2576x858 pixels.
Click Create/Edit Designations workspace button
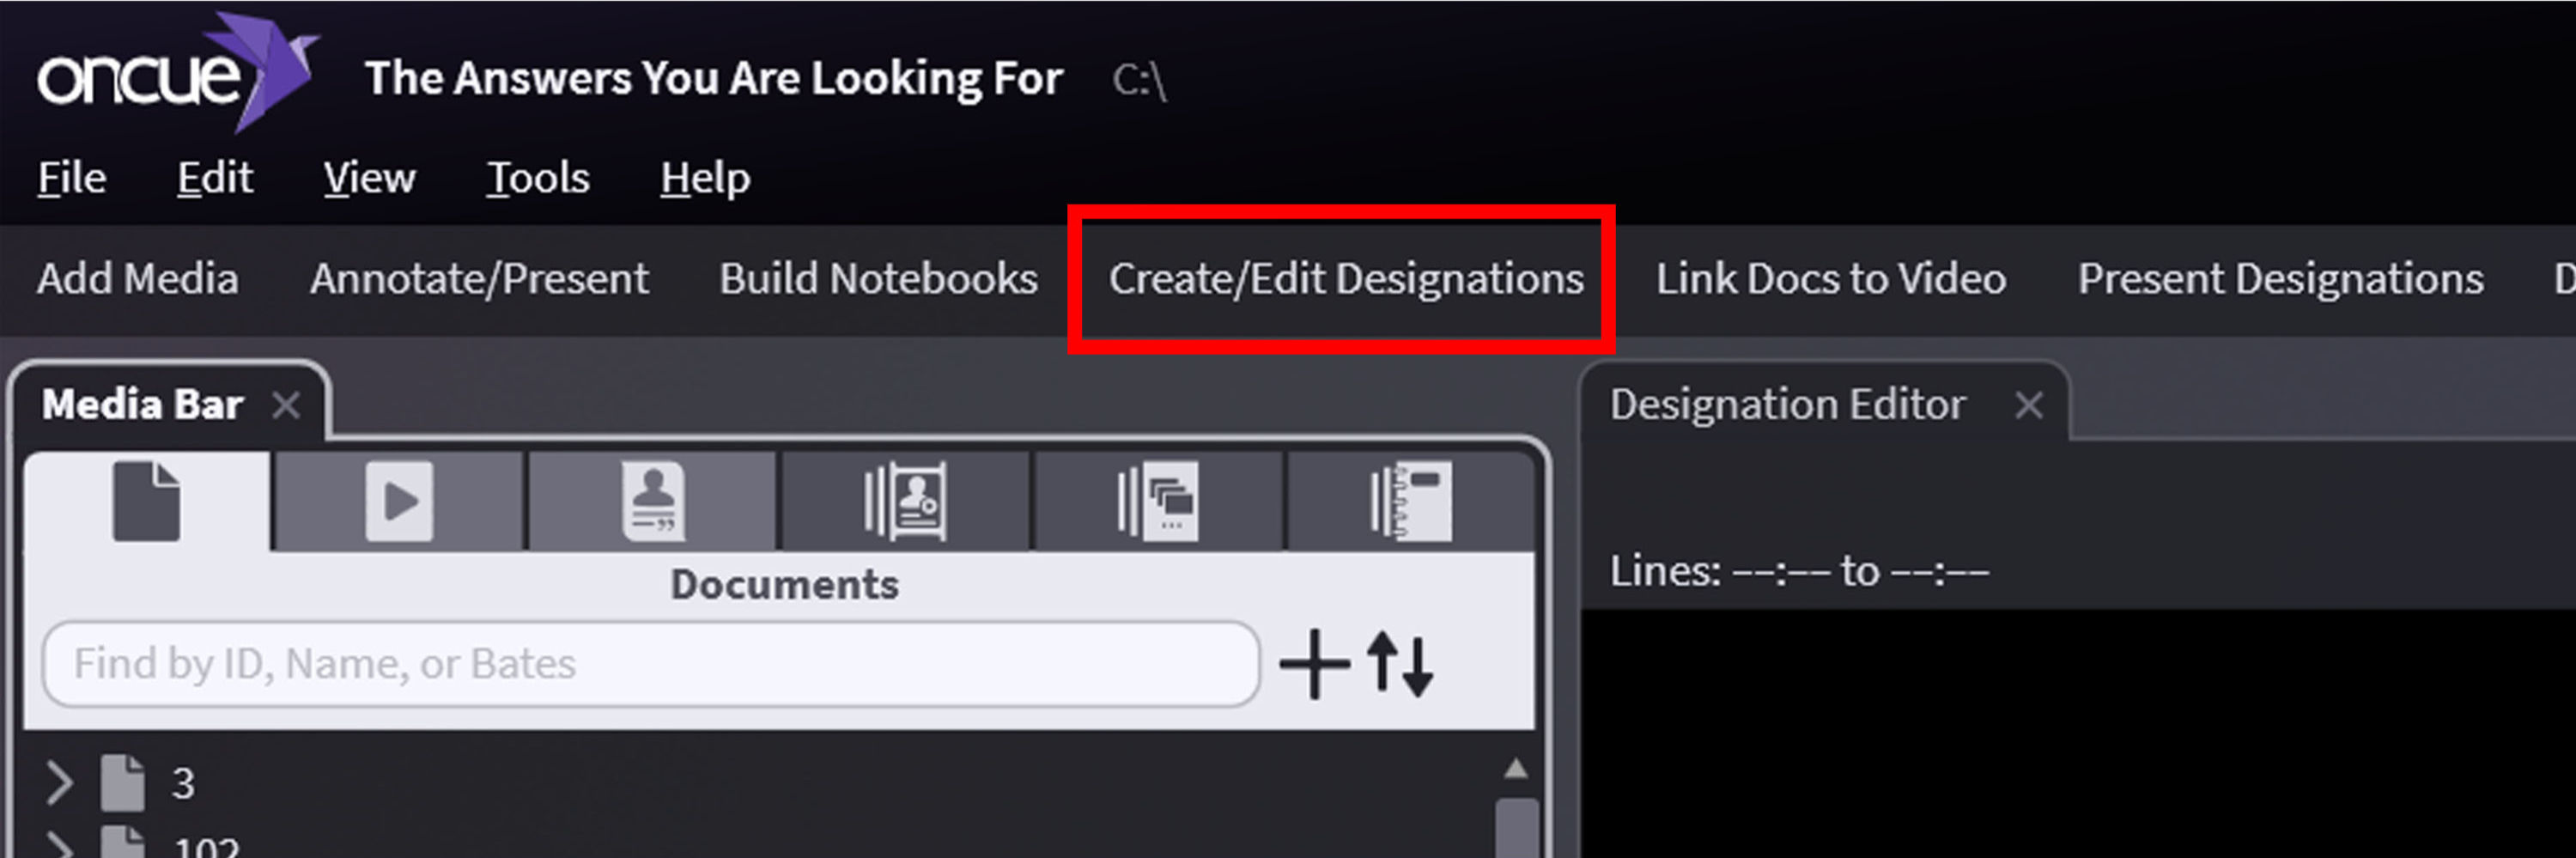[x=1345, y=279]
